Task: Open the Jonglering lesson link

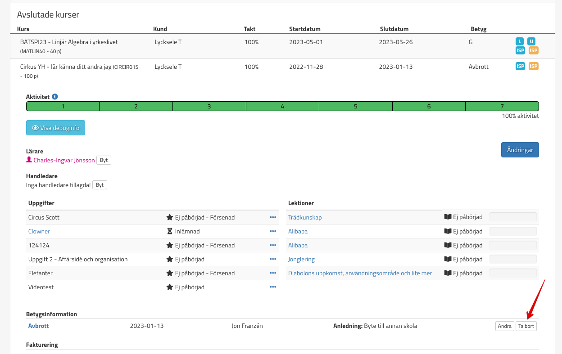Action: [301, 259]
